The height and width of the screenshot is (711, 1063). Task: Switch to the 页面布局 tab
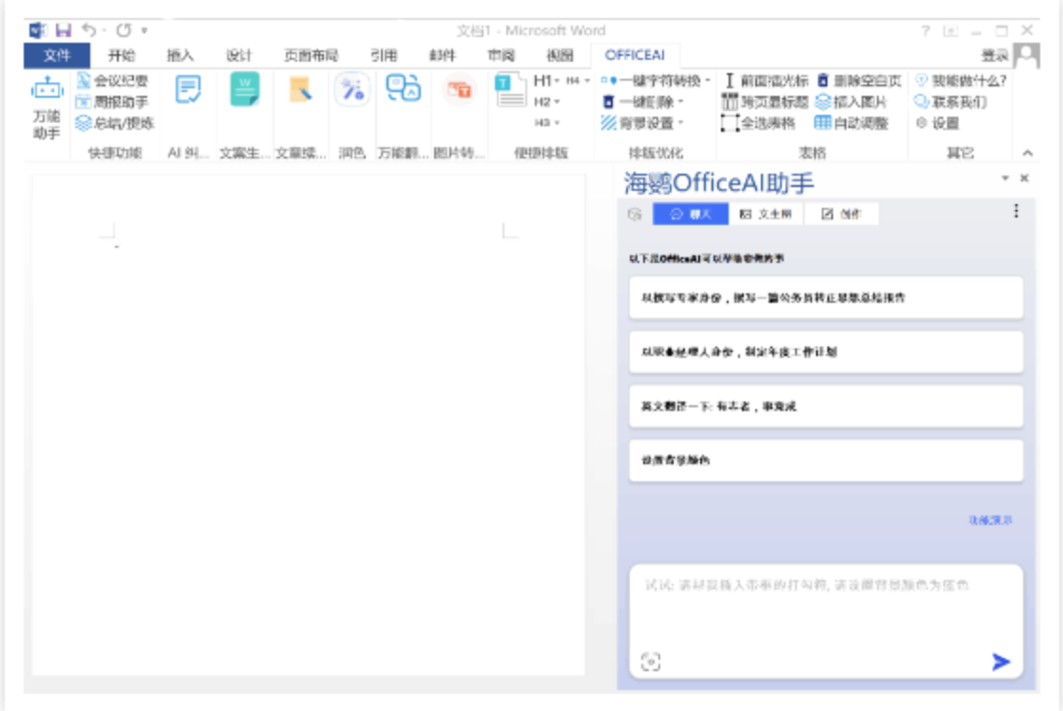(311, 55)
